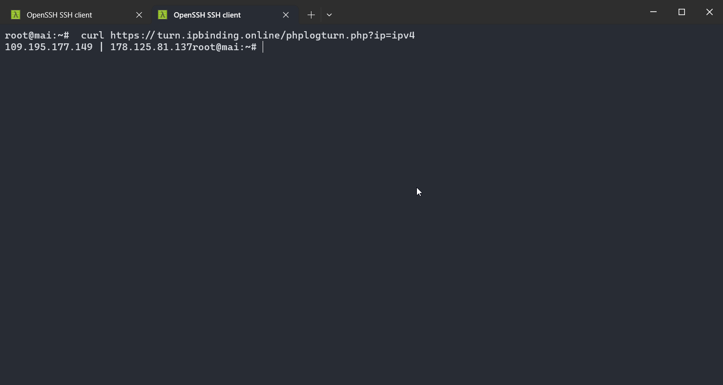The image size is (723, 385).
Task: Click the first root@mai:~# prompt
Action: coord(37,35)
